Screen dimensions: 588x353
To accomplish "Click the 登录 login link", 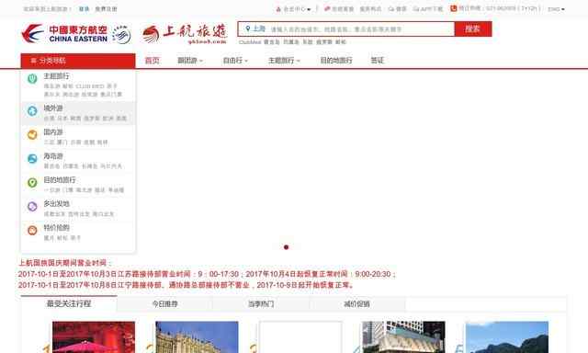I will [84, 9].
